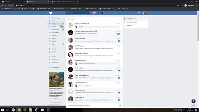Screen dimensions: 199x112
Task: Open the ESET bookmark
Action: (122, 9)
